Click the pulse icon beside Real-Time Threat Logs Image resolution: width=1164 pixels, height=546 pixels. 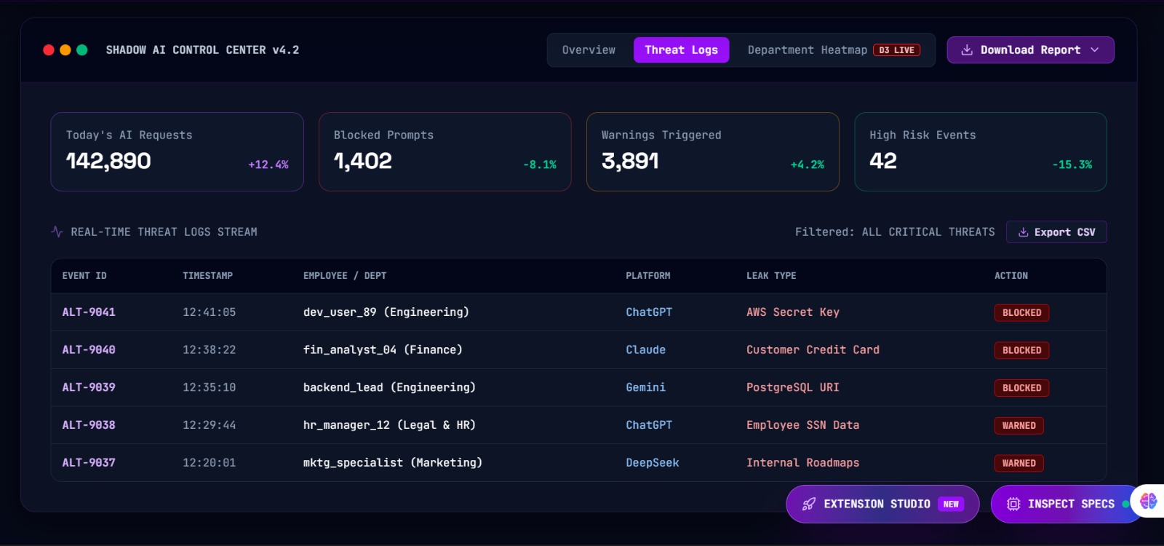[57, 232]
